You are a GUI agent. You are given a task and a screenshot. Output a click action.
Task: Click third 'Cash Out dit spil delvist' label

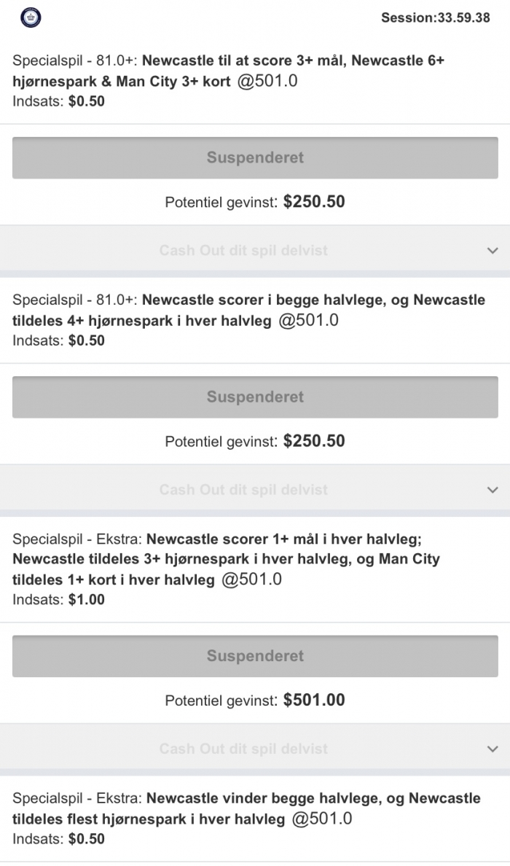click(243, 749)
